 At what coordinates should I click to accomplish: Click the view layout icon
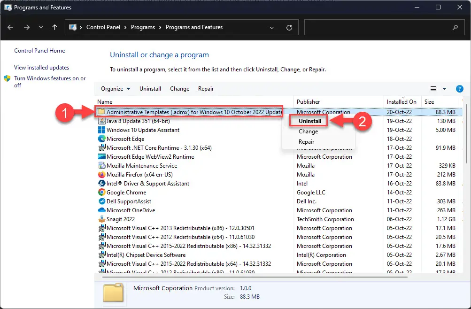[433, 89]
